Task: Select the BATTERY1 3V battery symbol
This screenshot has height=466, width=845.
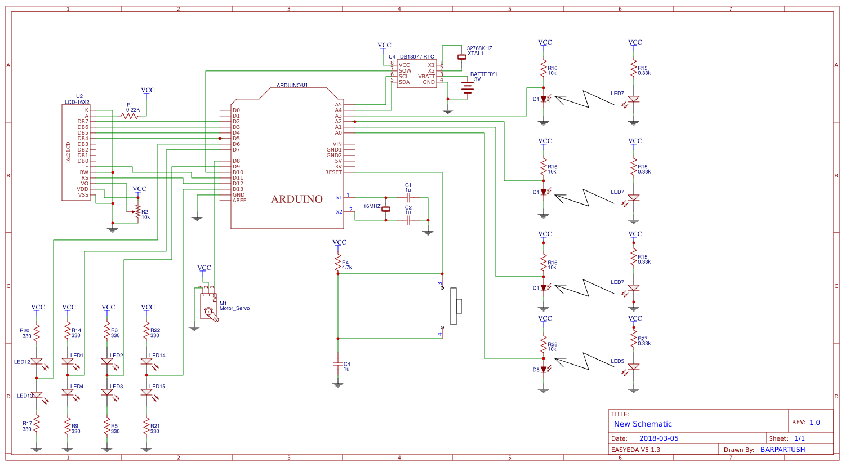Action: point(468,88)
